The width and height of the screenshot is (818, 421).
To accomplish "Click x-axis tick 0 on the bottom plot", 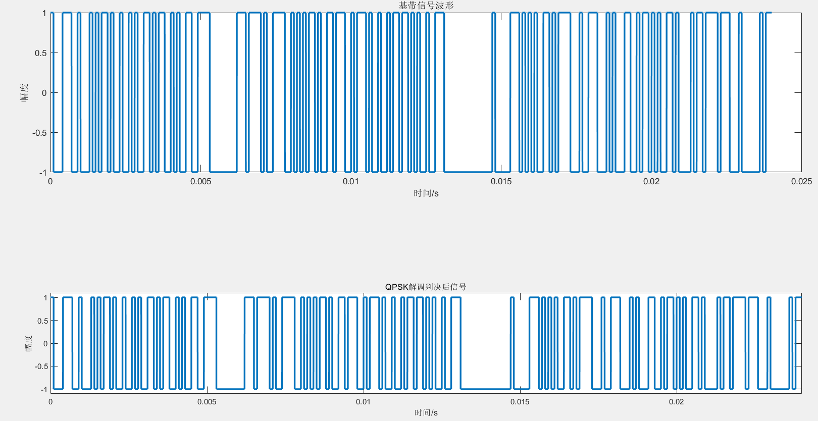I will click(50, 402).
